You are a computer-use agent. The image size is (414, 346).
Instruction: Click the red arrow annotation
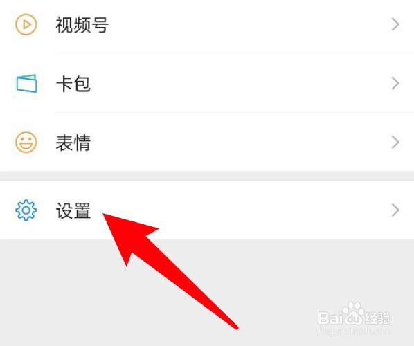[x=169, y=270]
